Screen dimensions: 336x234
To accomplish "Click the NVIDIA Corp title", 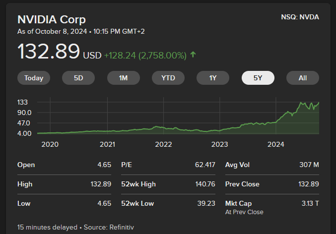I will pyautogui.click(x=52, y=20).
